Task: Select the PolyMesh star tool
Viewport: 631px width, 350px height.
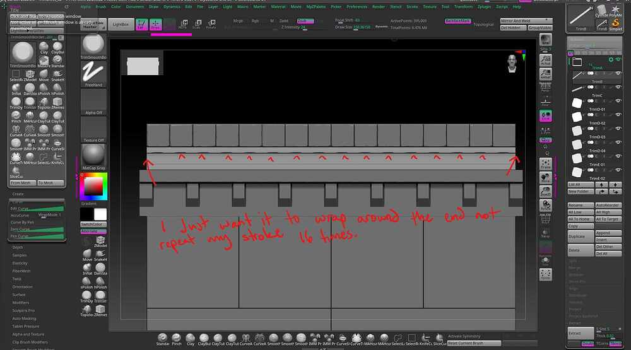Action: point(615,11)
